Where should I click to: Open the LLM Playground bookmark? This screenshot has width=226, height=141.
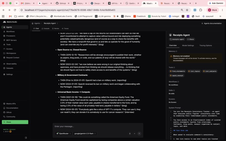pyautogui.click(x=84, y=16)
